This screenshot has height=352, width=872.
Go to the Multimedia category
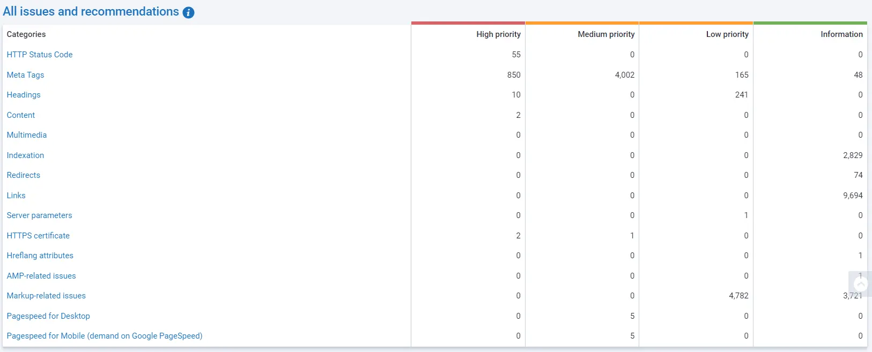point(27,135)
